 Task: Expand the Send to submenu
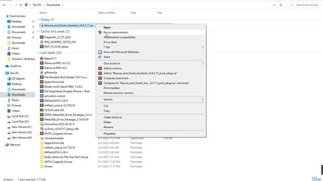(x=151, y=100)
